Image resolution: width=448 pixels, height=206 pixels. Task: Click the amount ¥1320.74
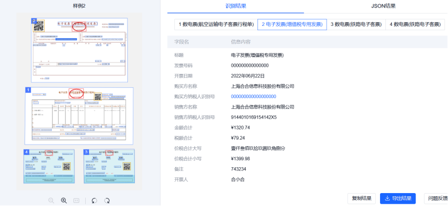pos(240,128)
